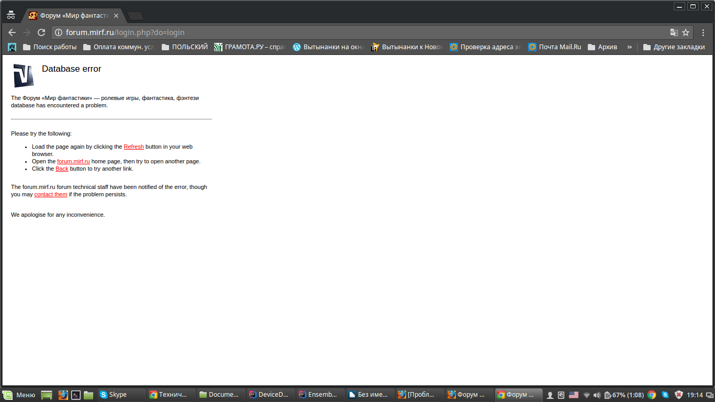Open the Поиск работы bookmark folder
Image resolution: width=715 pixels, height=402 pixels.
[x=50, y=47]
